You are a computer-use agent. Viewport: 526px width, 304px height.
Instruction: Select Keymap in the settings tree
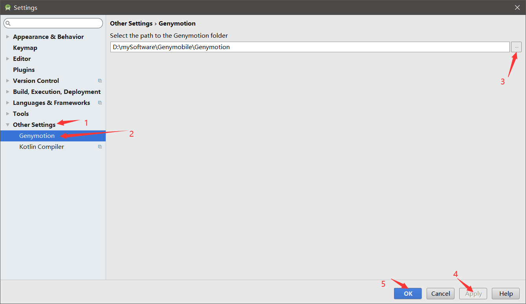coord(25,48)
